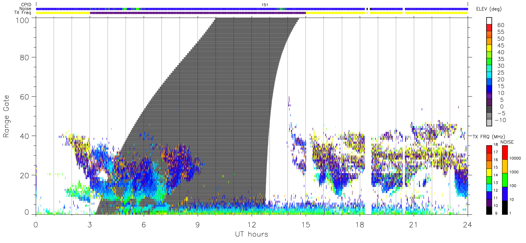
Task: Click the ELEV (deg) legend title
Action: 489,9
